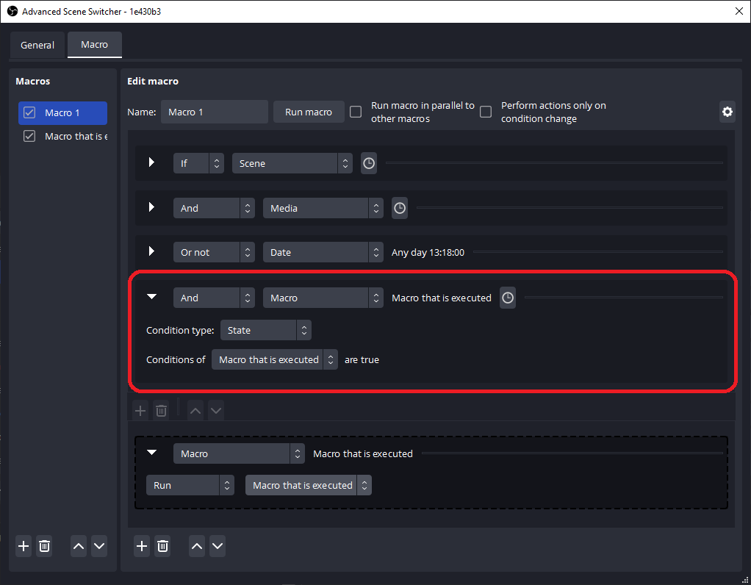
Task: Enable Run macro in parallel to other macros
Action: pos(356,112)
